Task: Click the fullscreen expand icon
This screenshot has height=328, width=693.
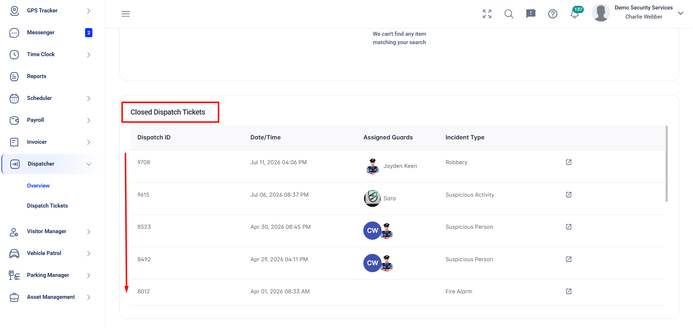Action: [487, 14]
